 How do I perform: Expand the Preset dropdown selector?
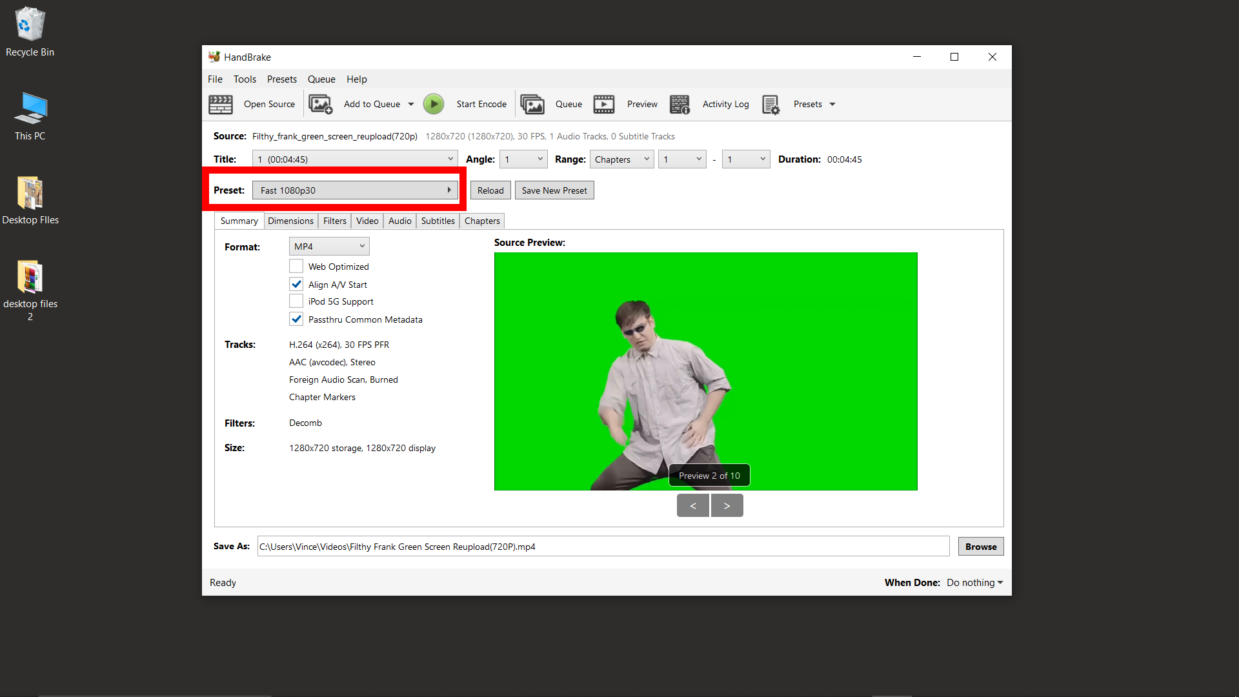[x=451, y=190]
